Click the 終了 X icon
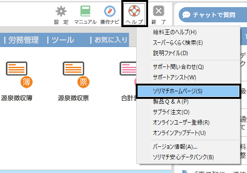The width and height of the screenshot is (247, 173). click(159, 11)
